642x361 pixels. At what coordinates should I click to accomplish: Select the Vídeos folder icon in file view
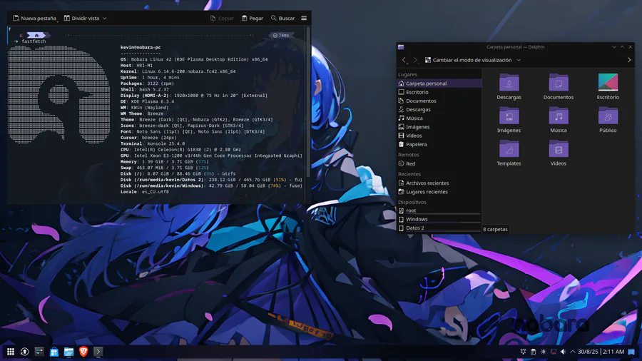[559, 149]
